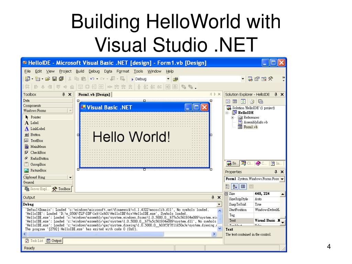Open the Tools menu

[x=138, y=71]
